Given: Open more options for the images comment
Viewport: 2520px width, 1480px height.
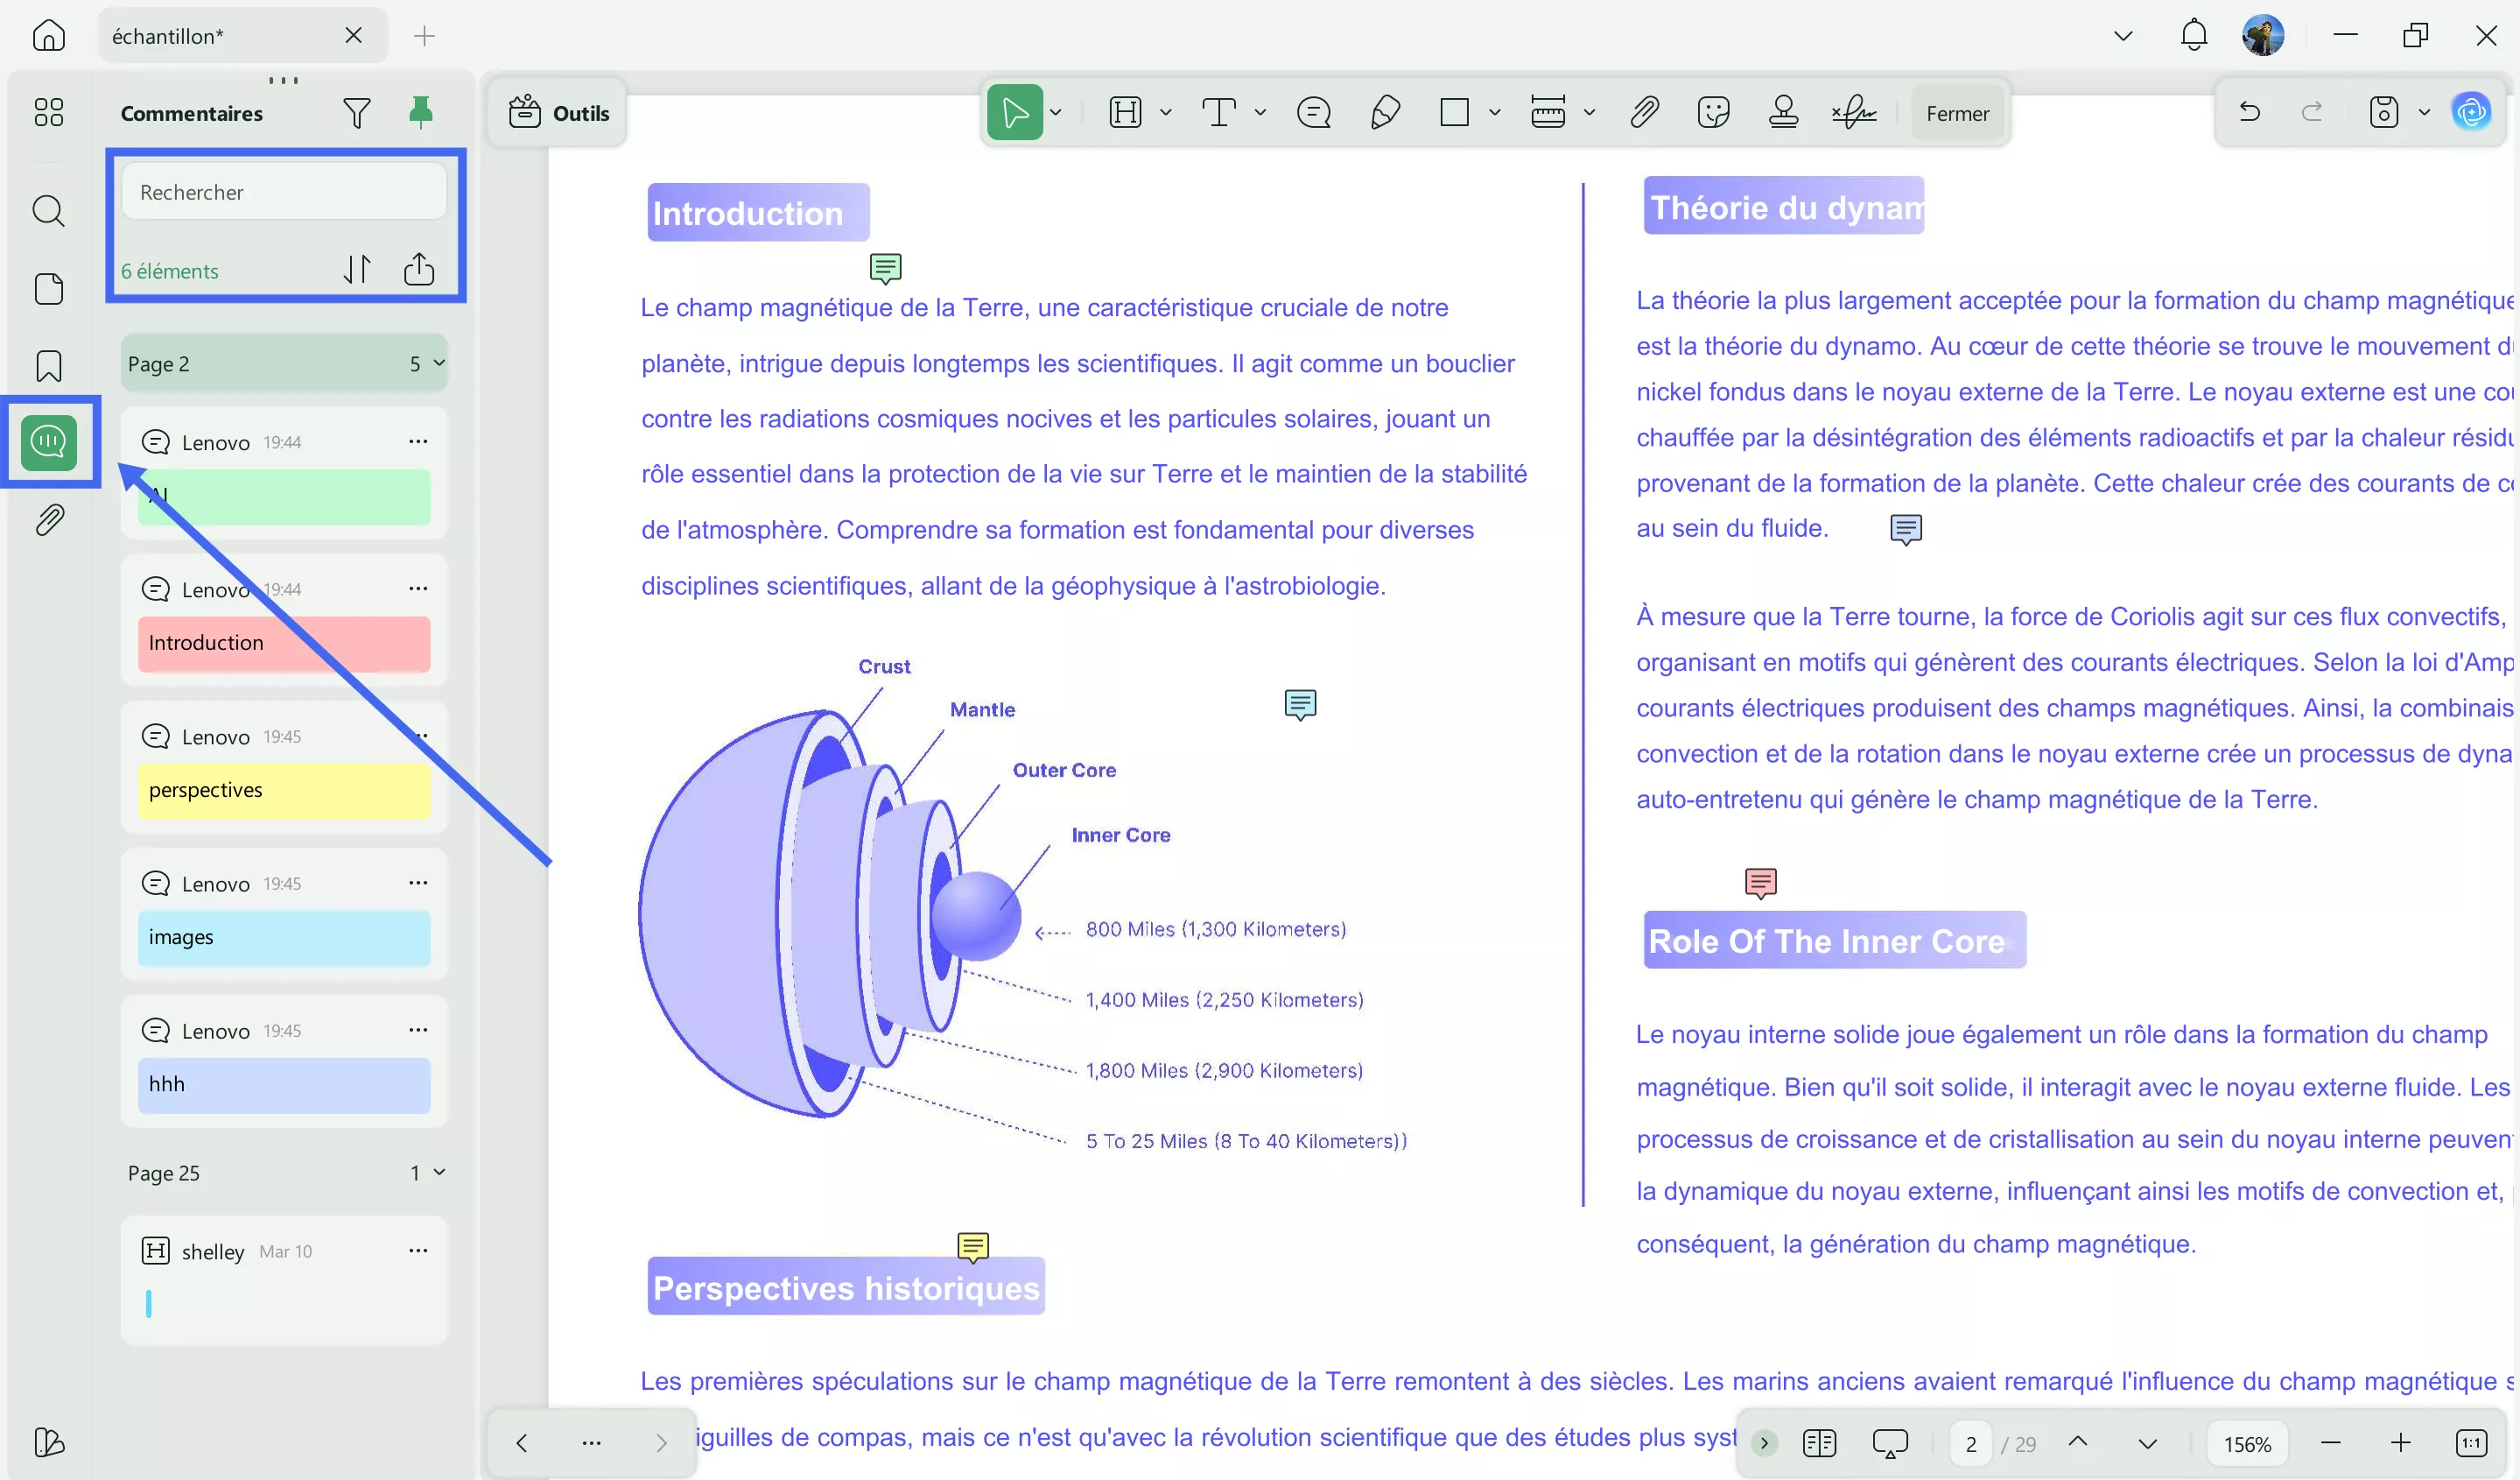Looking at the screenshot, I should pyautogui.click(x=418, y=883).
